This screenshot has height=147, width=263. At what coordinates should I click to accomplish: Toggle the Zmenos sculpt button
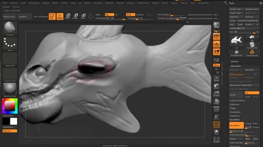pos(140,15)
